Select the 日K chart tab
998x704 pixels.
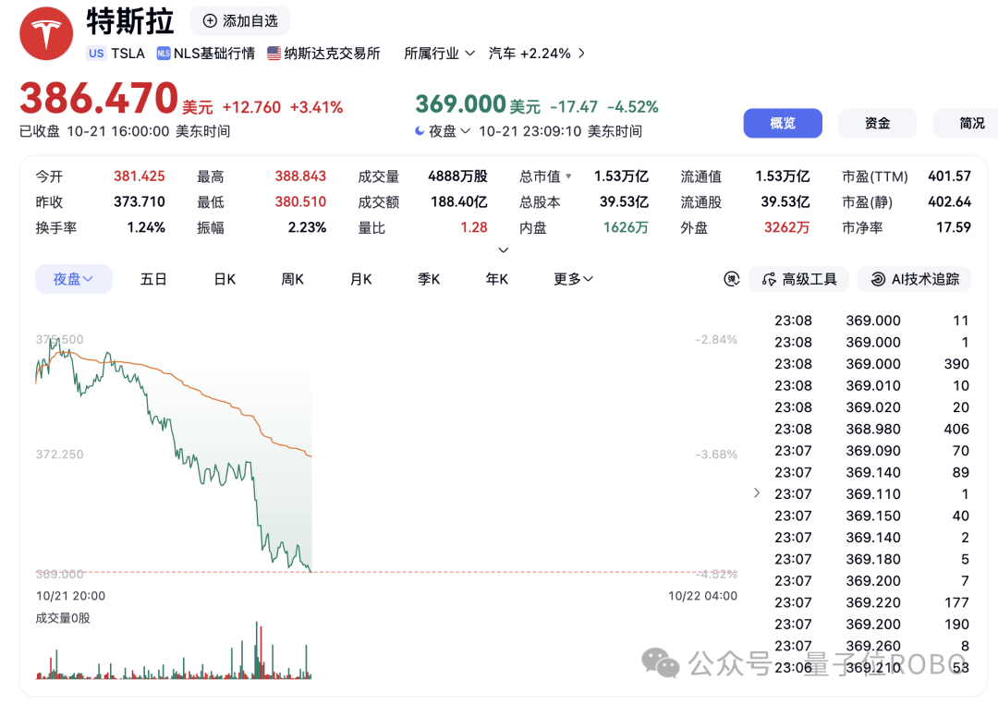point(225,279)
